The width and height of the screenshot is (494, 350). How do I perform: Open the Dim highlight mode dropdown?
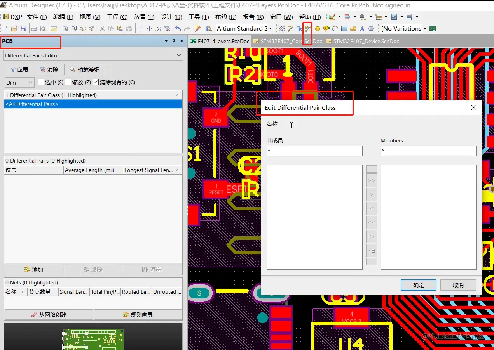20,82
